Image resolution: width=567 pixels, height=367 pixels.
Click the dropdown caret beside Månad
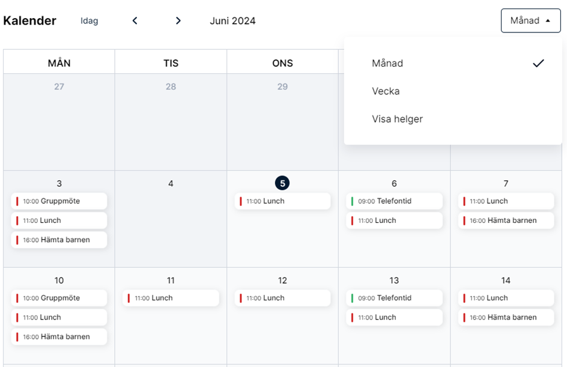548,20
